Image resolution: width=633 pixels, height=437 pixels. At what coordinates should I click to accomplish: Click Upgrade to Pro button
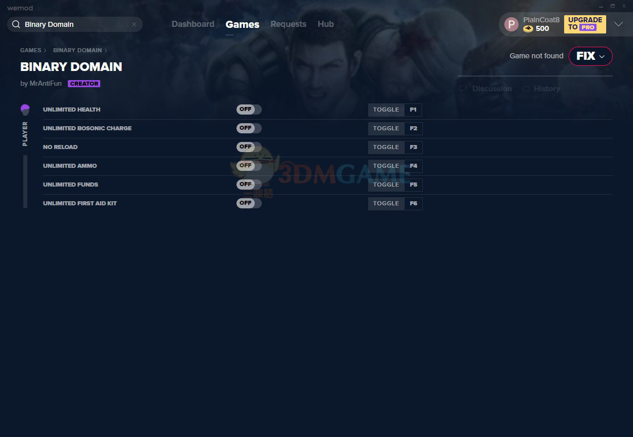pos(585,24)
